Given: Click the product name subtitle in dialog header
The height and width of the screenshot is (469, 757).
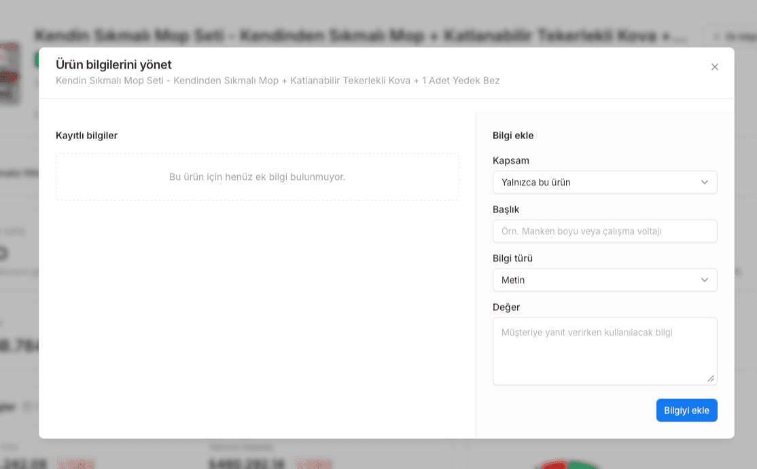Looking at the screenshot, I should (278, 81).
